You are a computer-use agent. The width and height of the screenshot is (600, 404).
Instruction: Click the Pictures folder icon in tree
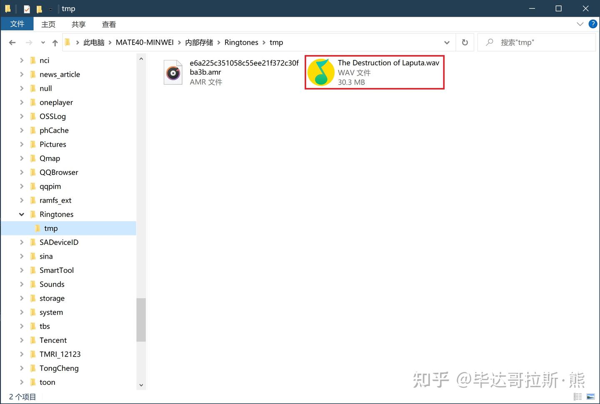tap(33, 145)
